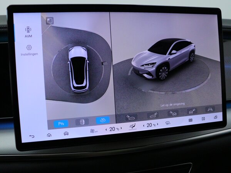The width and height of the screenshot is (231, 173).
Task: Tap the top-down car image
Action: (79, 69)
